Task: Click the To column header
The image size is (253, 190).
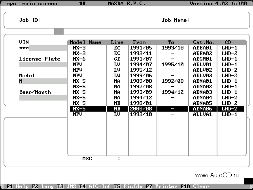Action: (171, 42)
